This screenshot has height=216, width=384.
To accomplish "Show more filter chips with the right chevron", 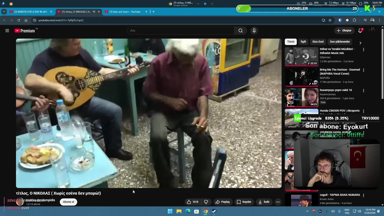I will pyautogui.click(x=360, y=43).
